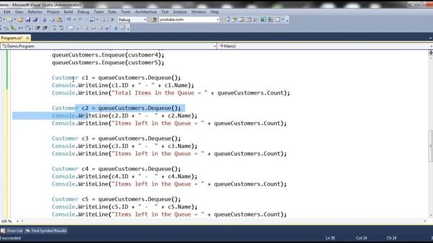Click 'Total Items in the Queue' string literal

(159, 93)
